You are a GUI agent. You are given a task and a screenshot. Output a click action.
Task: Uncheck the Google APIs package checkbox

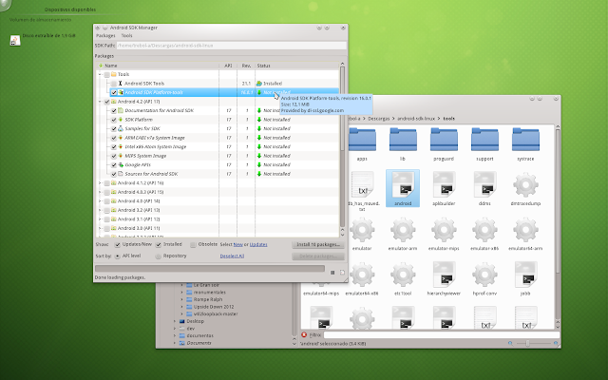coord(114,164)
